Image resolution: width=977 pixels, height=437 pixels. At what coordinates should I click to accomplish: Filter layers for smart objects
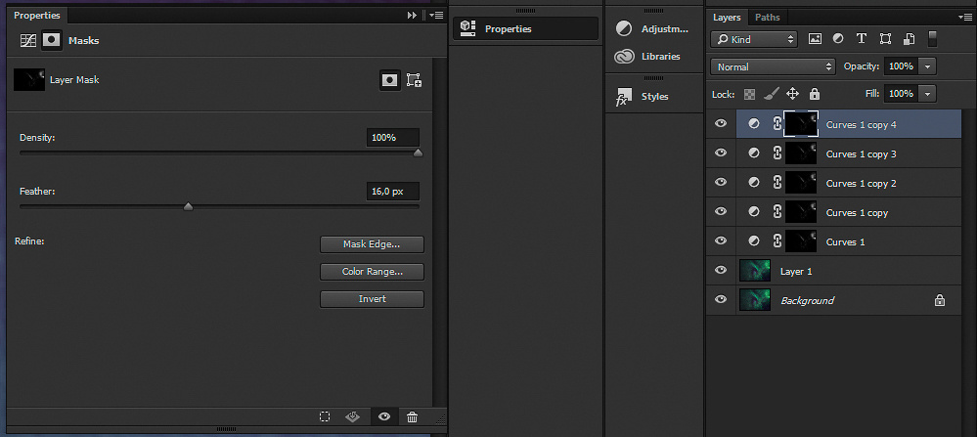pos(909,38)
